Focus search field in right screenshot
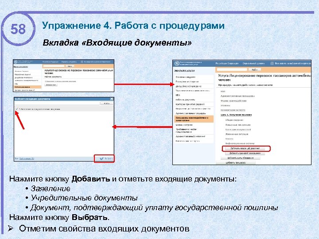319x239 pixels. coord(232,70)
